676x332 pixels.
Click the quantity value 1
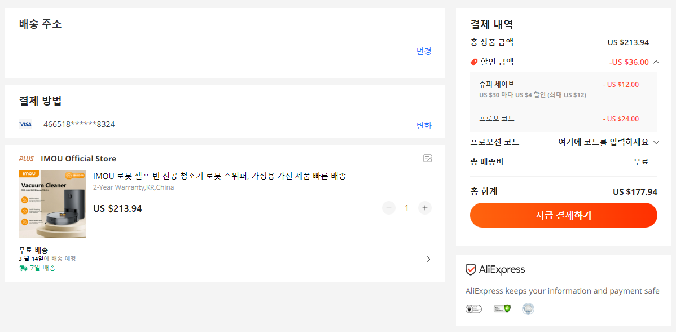tap(406, 208)
